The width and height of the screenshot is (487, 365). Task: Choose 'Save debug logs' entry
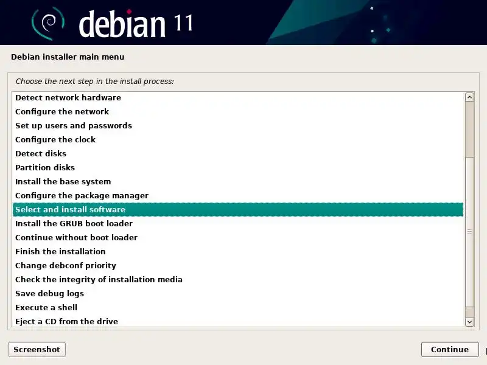[x=238, y=293]
